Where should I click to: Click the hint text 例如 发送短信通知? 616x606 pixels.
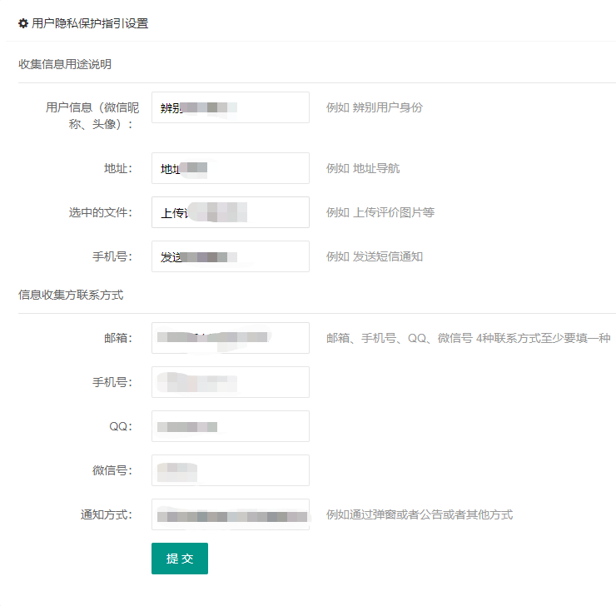click(375, 256)
